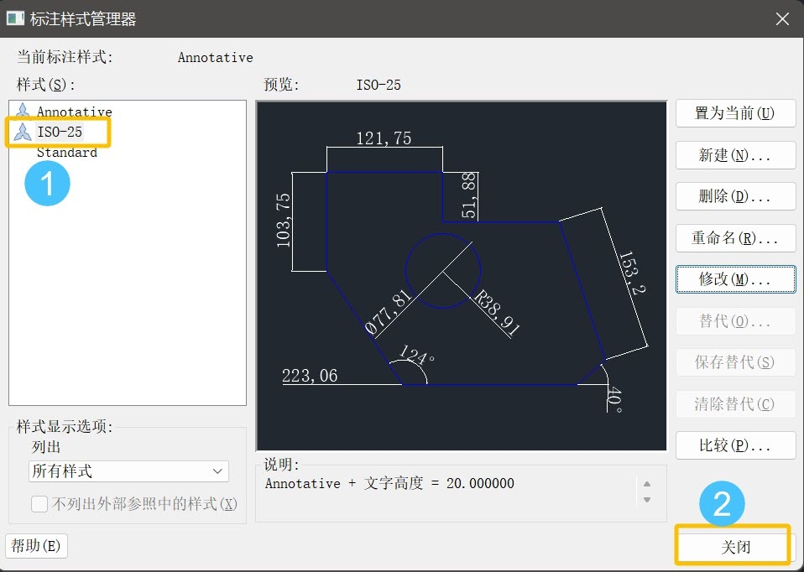804x572 pixels.
Task: Close the window with title bar X
Action: (782, 19)
